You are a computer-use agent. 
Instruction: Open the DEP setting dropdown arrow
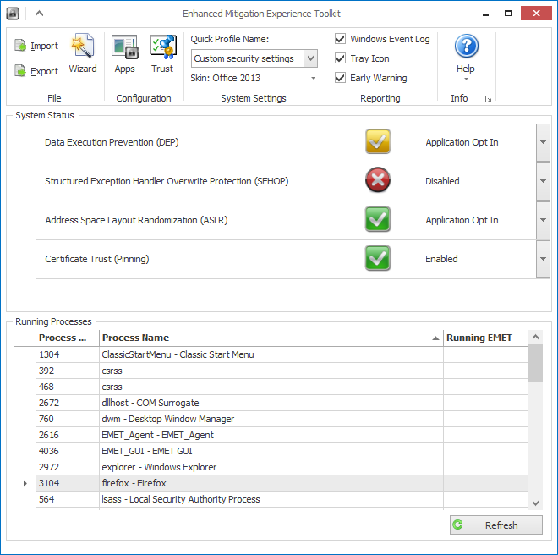click(543, 142)
